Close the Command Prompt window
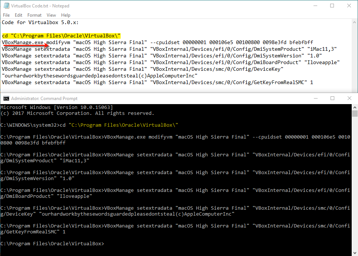The width and height of the screenshot is (358, 256). 349,98
